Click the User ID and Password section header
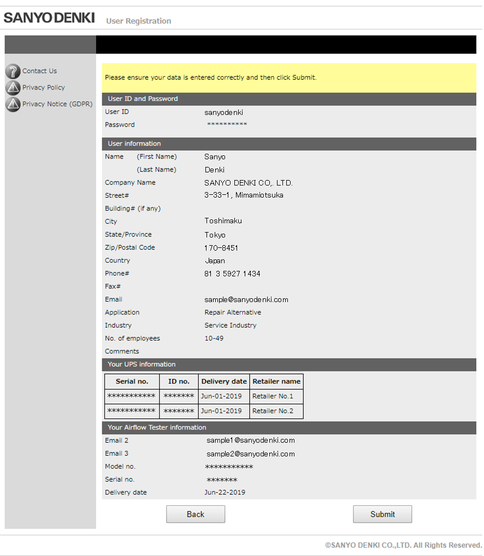Image resolution: width=484 pixels, height=556 pixels. tap(289, 99)
